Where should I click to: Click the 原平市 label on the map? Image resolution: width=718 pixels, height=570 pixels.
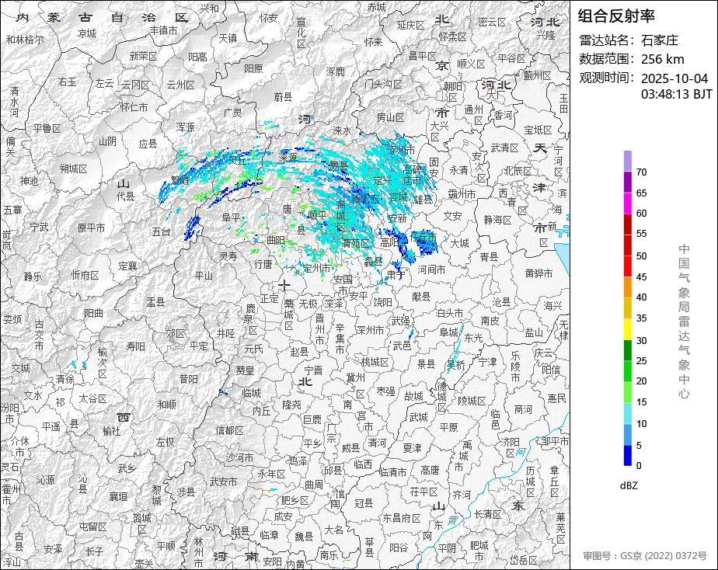(x=92, y=228)
